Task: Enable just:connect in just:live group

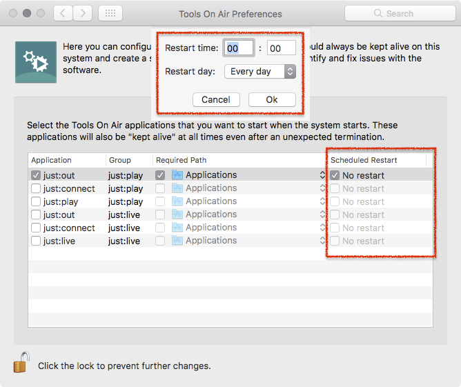Action: point(36,228)
